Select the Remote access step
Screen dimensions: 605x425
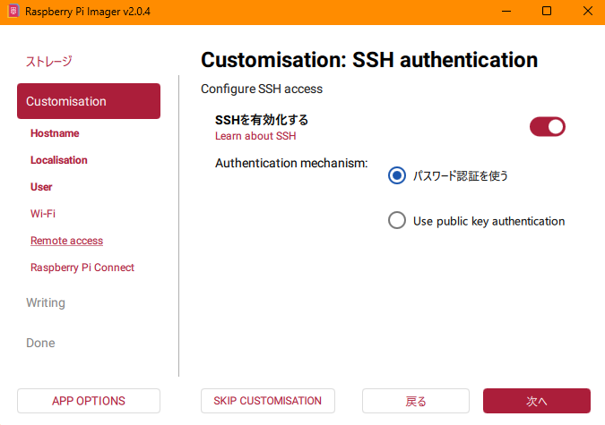[x=66, y=241]
